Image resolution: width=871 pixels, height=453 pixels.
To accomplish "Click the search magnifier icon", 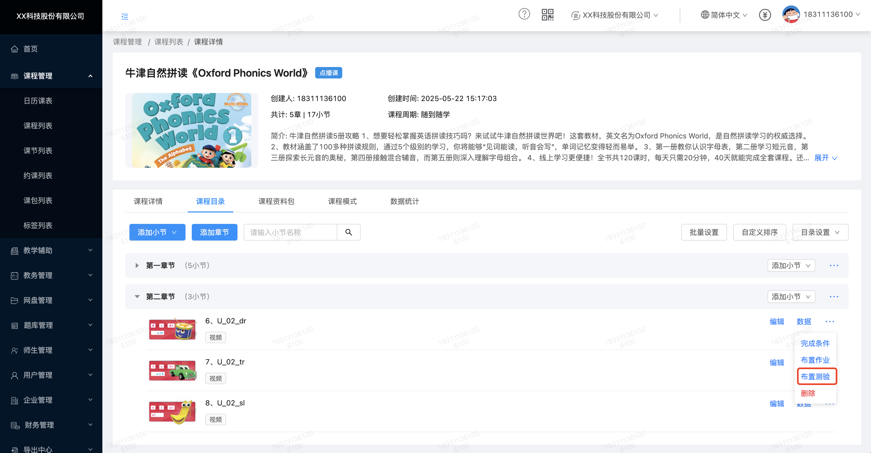I will point(349,232).
